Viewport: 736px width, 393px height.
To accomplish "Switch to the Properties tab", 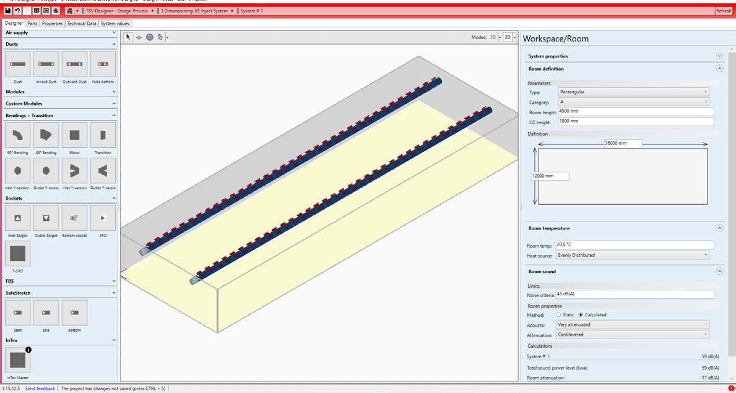I will pyautogui.click(x=52, y=24).
